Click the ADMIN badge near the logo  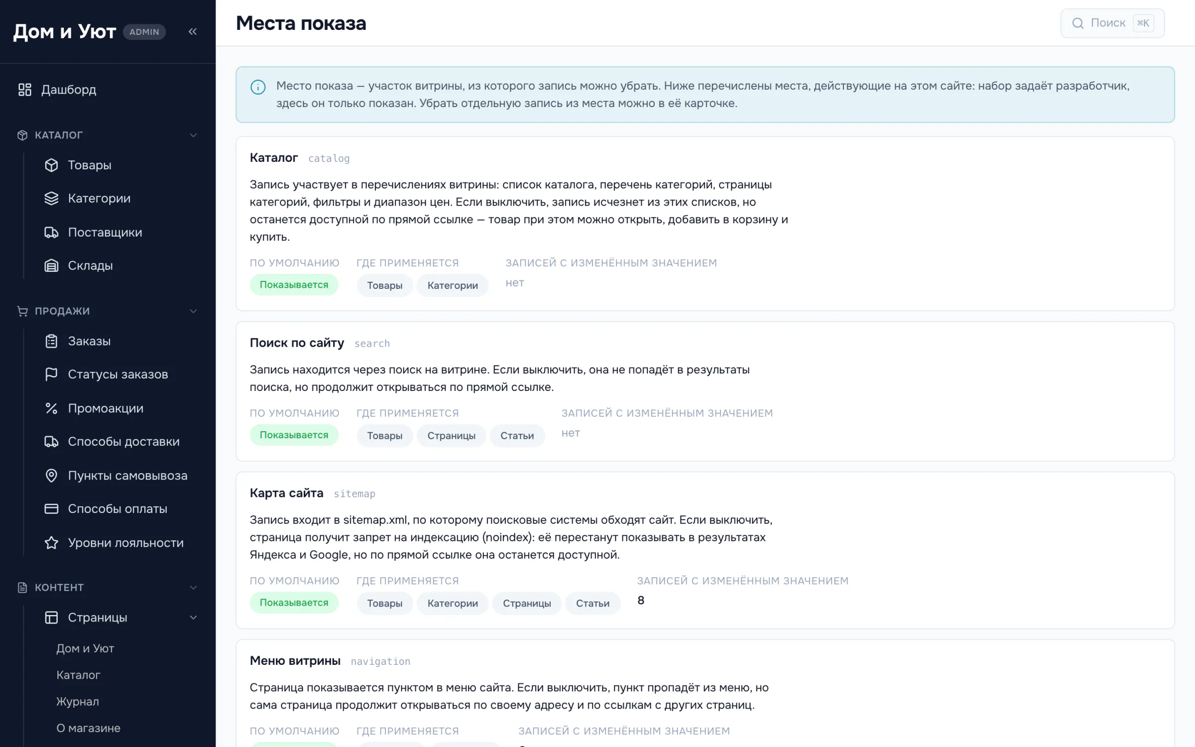[x=144, y=32]
